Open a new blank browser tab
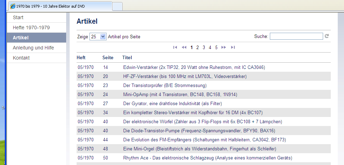The height and width of the screenshot is (165, 344). click(117, 6)
